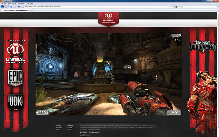
Task: Open the Privacy Notice link
Action: click(84, 134)
